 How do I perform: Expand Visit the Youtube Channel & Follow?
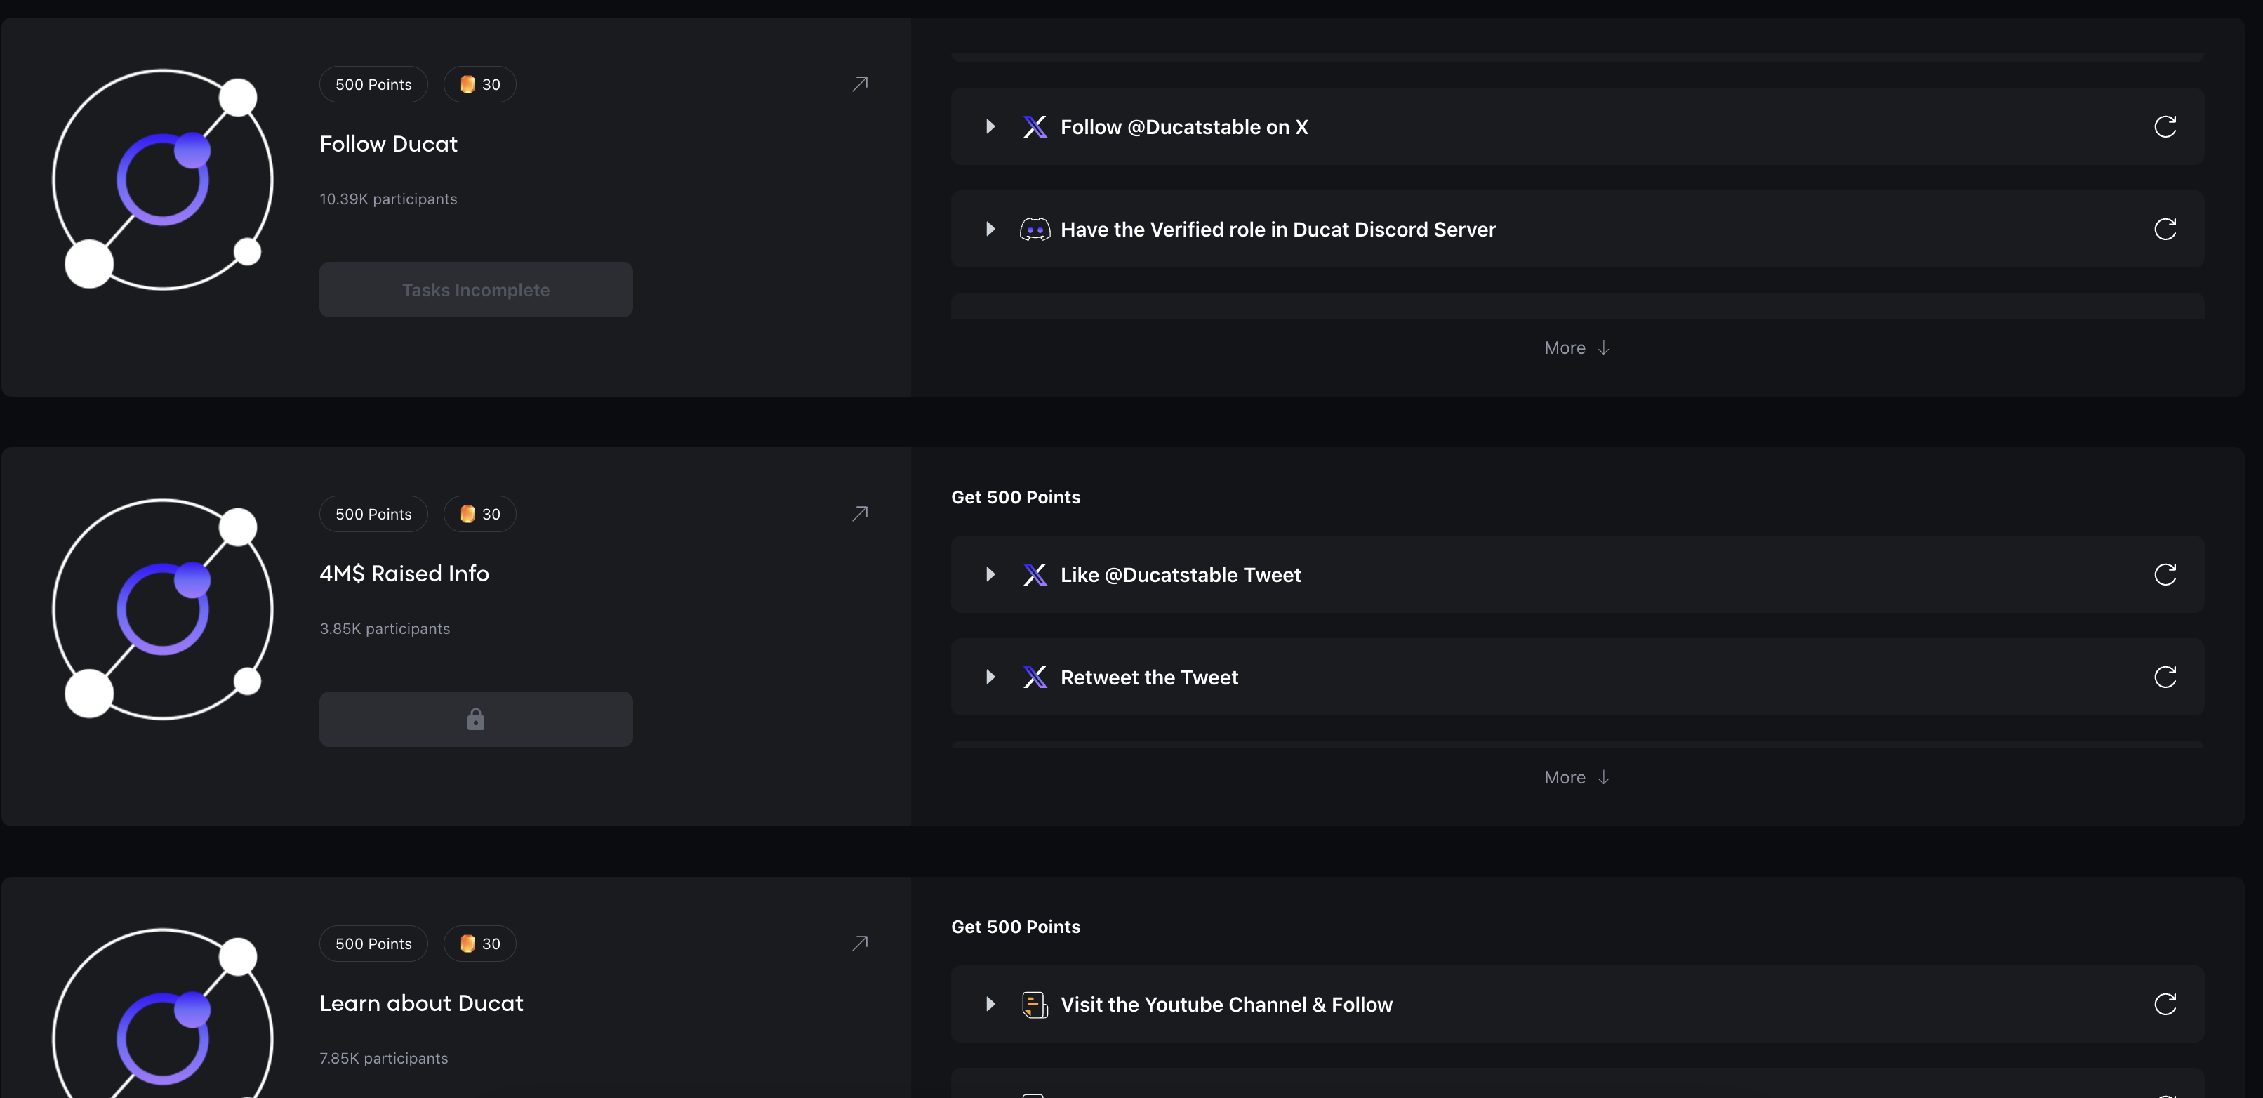pyautogui.click(x=990, y=1004)
